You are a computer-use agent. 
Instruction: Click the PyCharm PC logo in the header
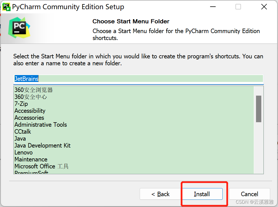click(19, 28)
